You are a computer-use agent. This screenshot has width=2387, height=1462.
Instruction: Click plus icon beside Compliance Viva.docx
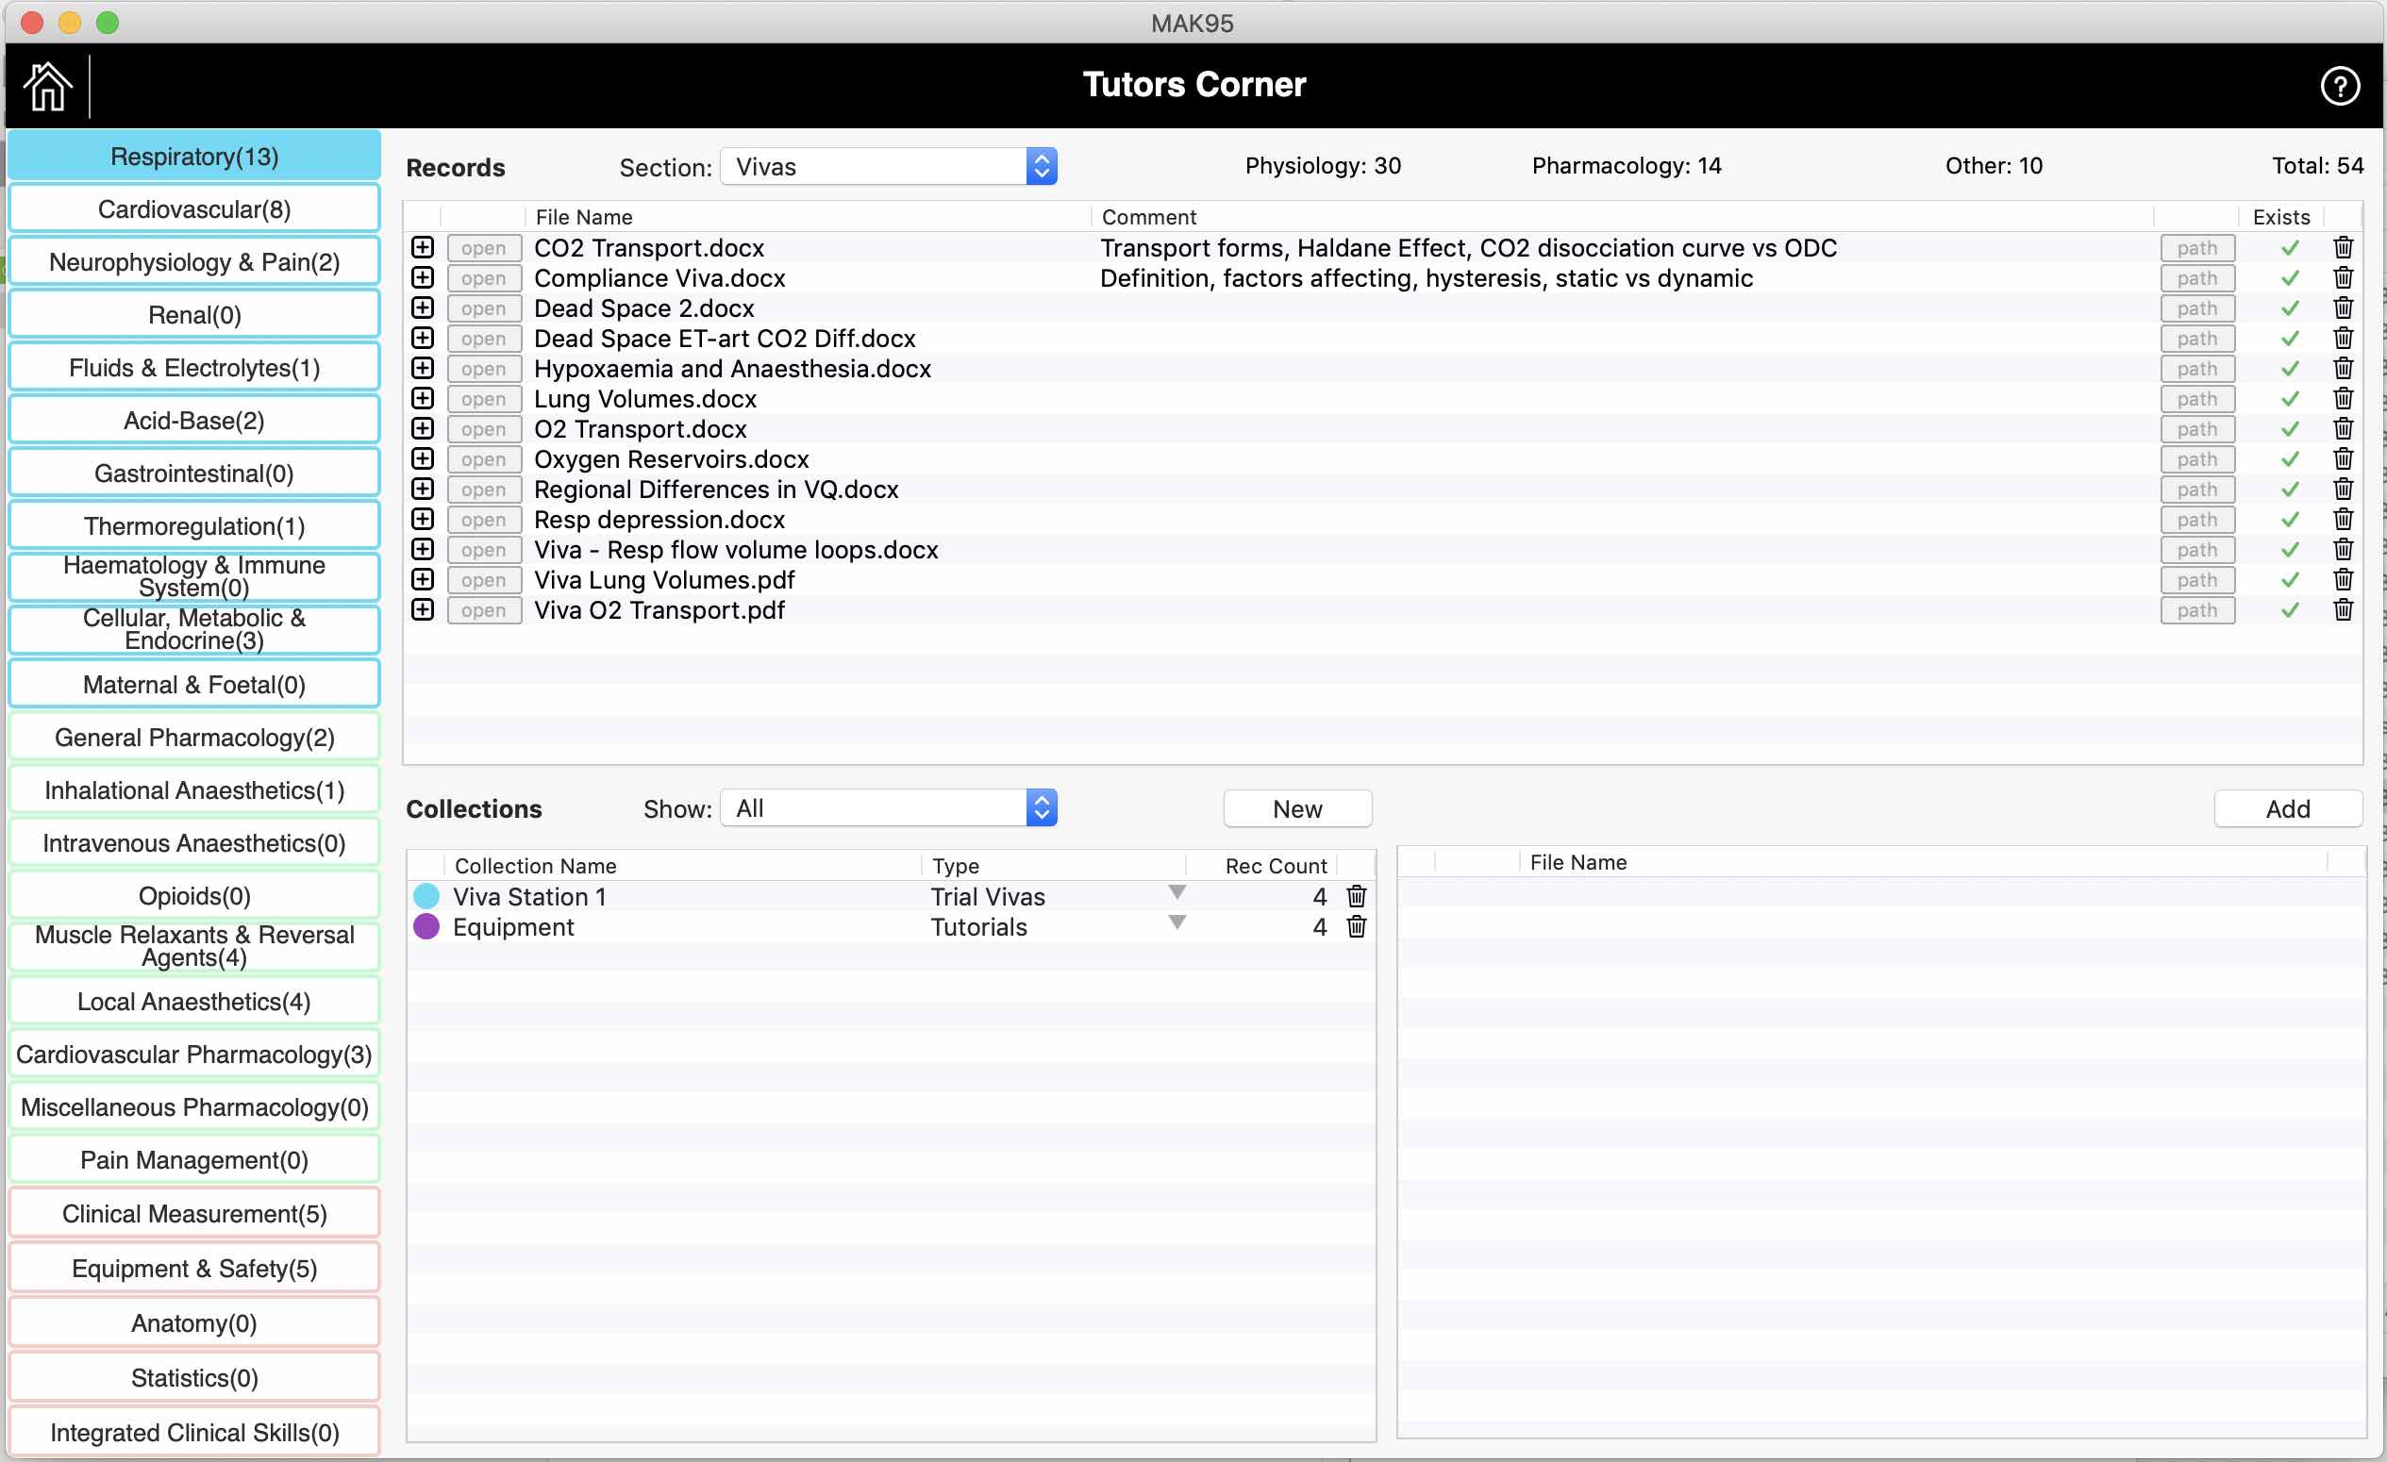coord(423,278)
